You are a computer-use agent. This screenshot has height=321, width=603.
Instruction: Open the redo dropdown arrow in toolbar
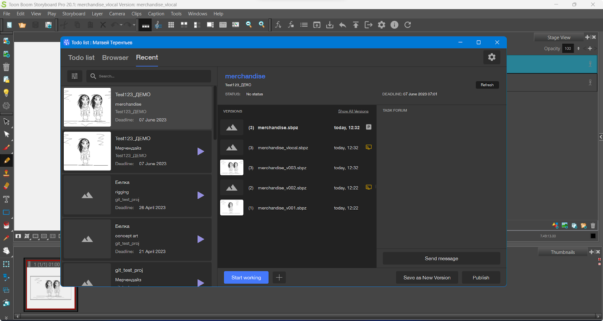coord(134,25)
